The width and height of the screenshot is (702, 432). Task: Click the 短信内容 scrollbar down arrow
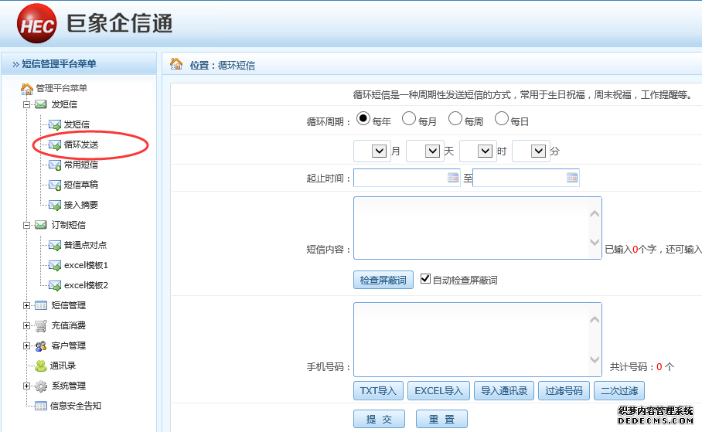[x=595, y=243]
